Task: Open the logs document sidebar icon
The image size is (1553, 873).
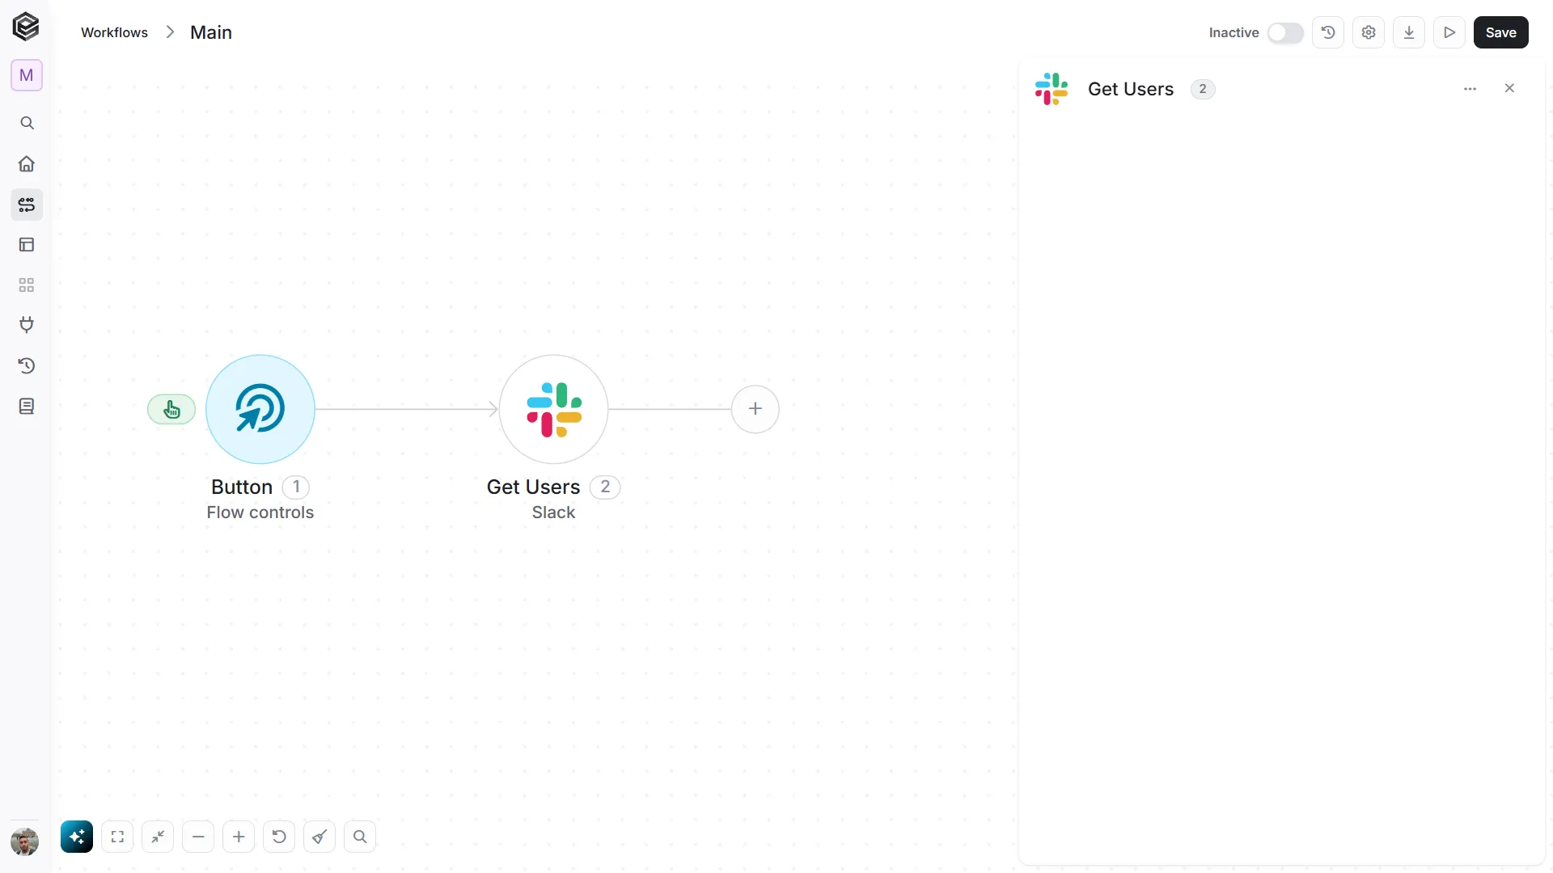Action: click(27, 406)
